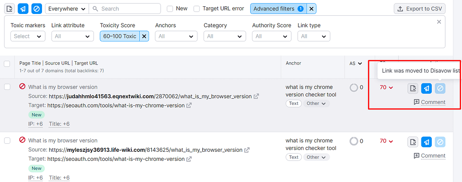Click Export to CSV button
The image size is (462, 182).
click(x=420, y=9)
